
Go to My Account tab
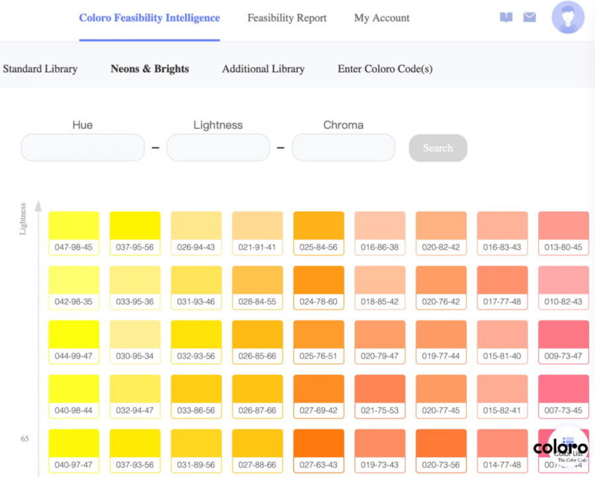[x=381, y=18]
